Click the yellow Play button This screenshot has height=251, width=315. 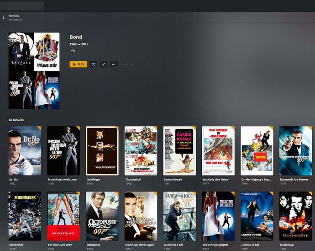(x=79, y=64)
